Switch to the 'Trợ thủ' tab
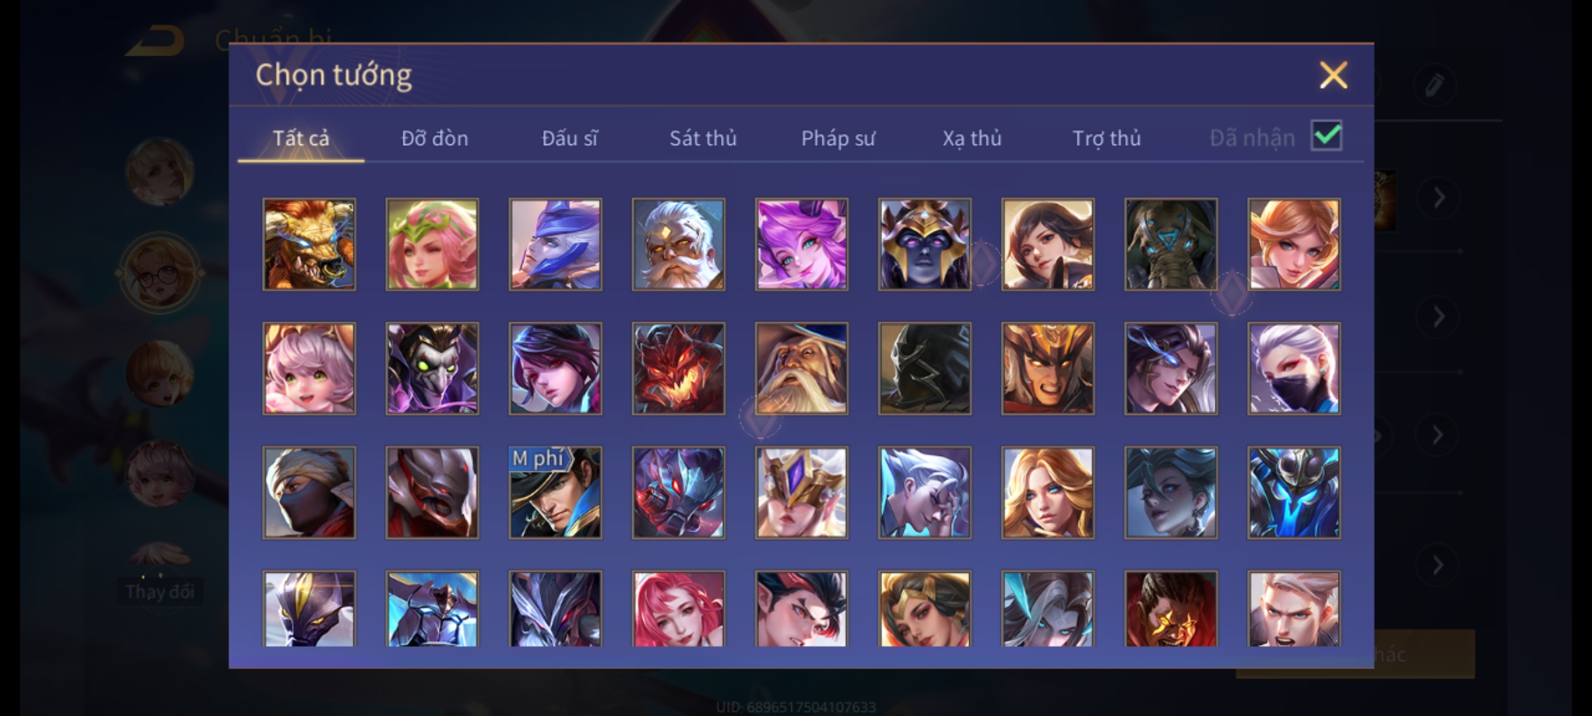This screenshot has width=1592, height=716. [1106, 138]
